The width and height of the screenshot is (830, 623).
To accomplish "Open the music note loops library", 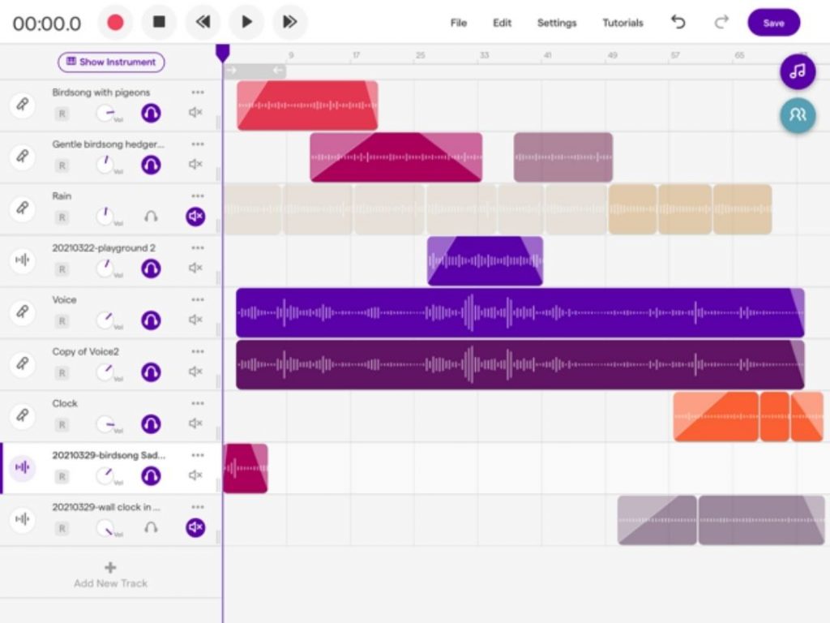I will tap(798, 72).
